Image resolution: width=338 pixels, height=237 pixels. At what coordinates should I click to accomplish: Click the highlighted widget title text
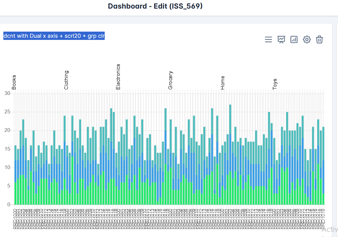pyautogui.click(x=54, y=36)
